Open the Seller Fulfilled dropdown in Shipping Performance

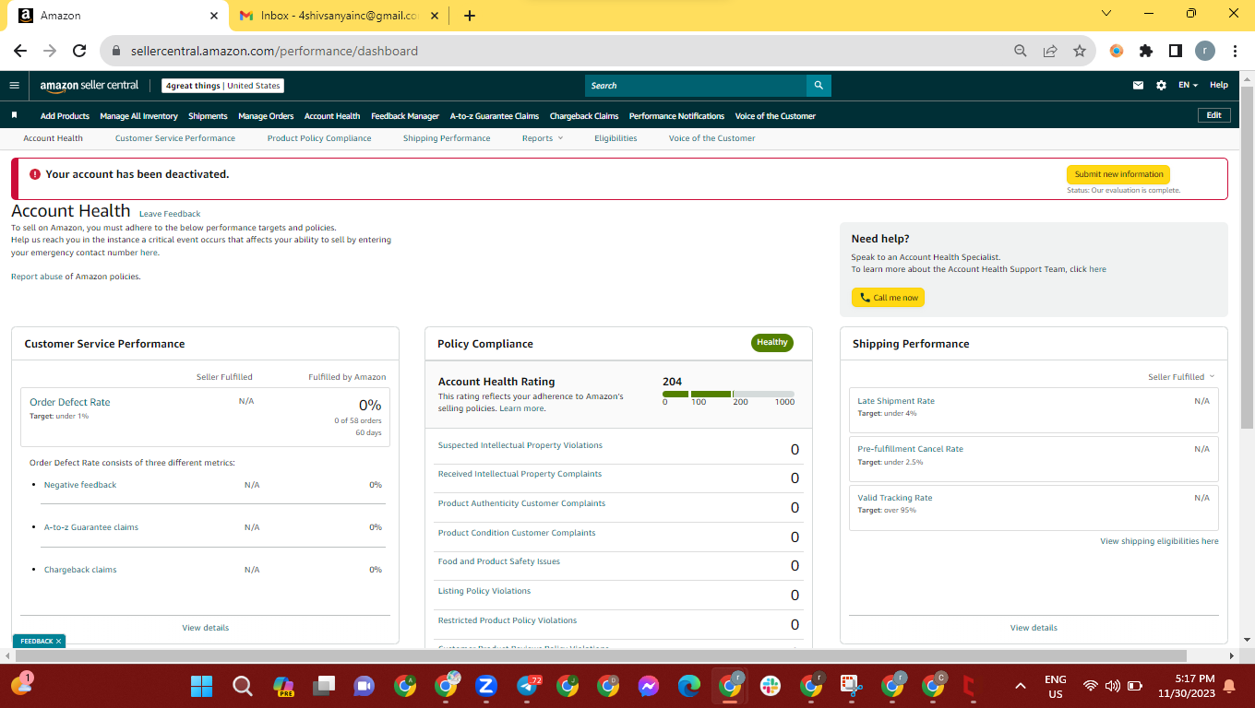point(1180,377)
